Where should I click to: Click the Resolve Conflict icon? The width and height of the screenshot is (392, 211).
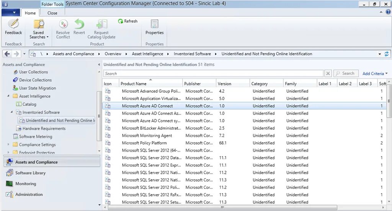[x=63, y=24]
